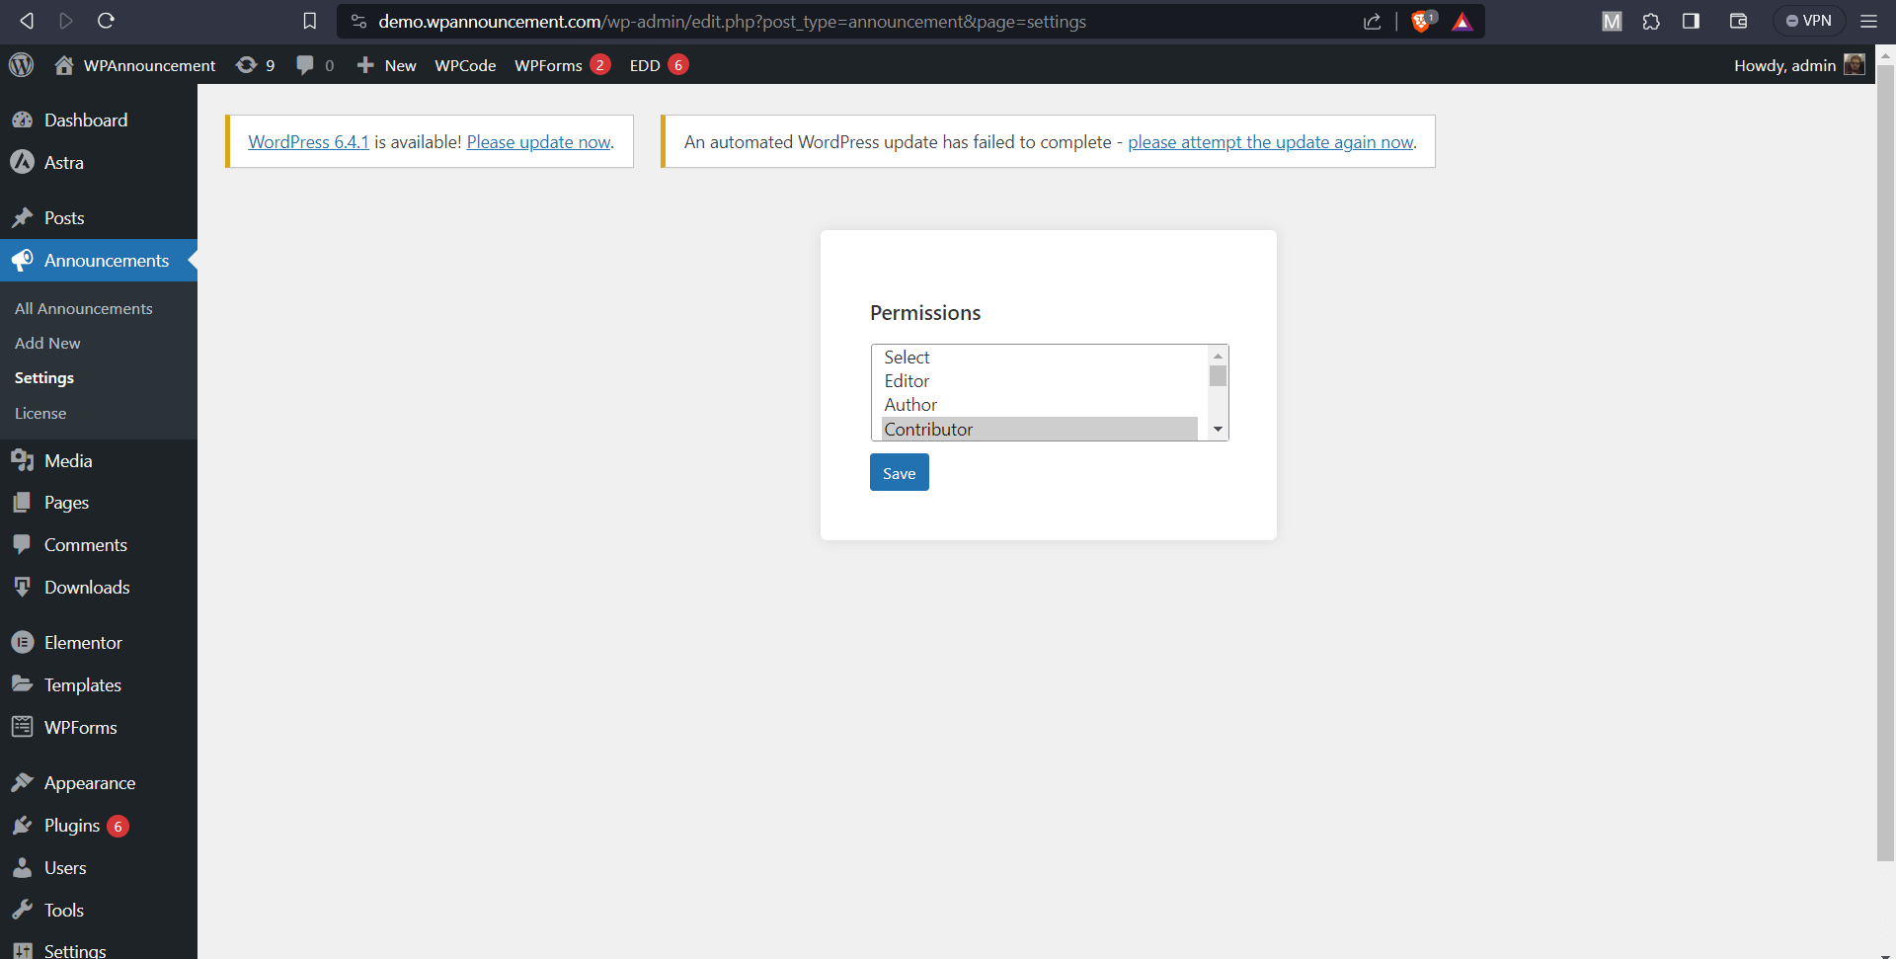Click the browser forward arrow
Image resolution: width=1896 pixels, height=959 pixels.
(66, 21)
